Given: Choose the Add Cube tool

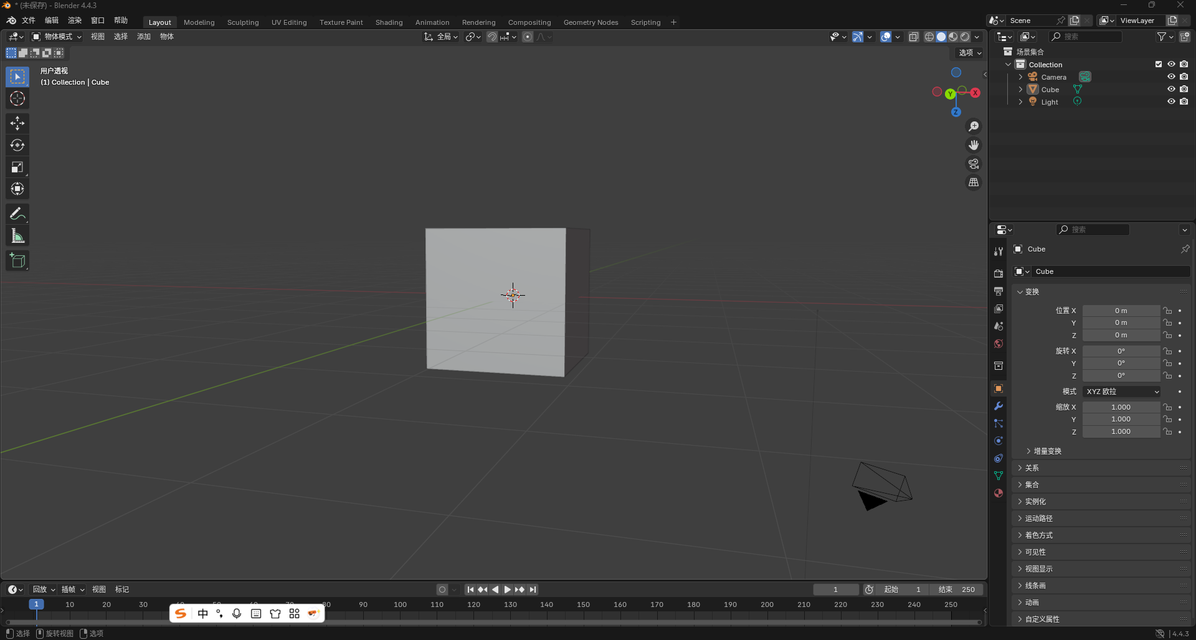Looking at the screenshot, I should [17, 261].
